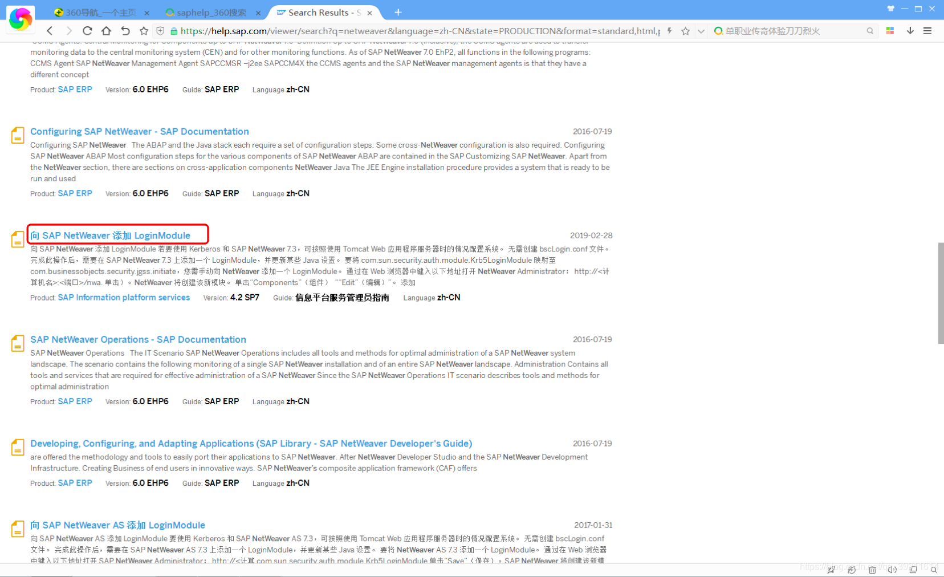Bookmark this page with address bar star

[685, 31]
